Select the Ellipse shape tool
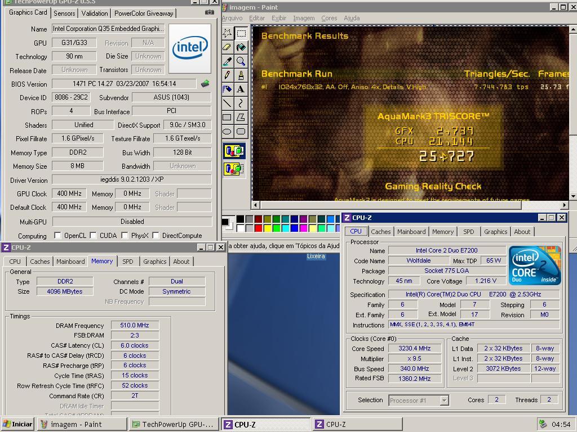The height and width of the screenshot is (432, 577). point(228,131)
